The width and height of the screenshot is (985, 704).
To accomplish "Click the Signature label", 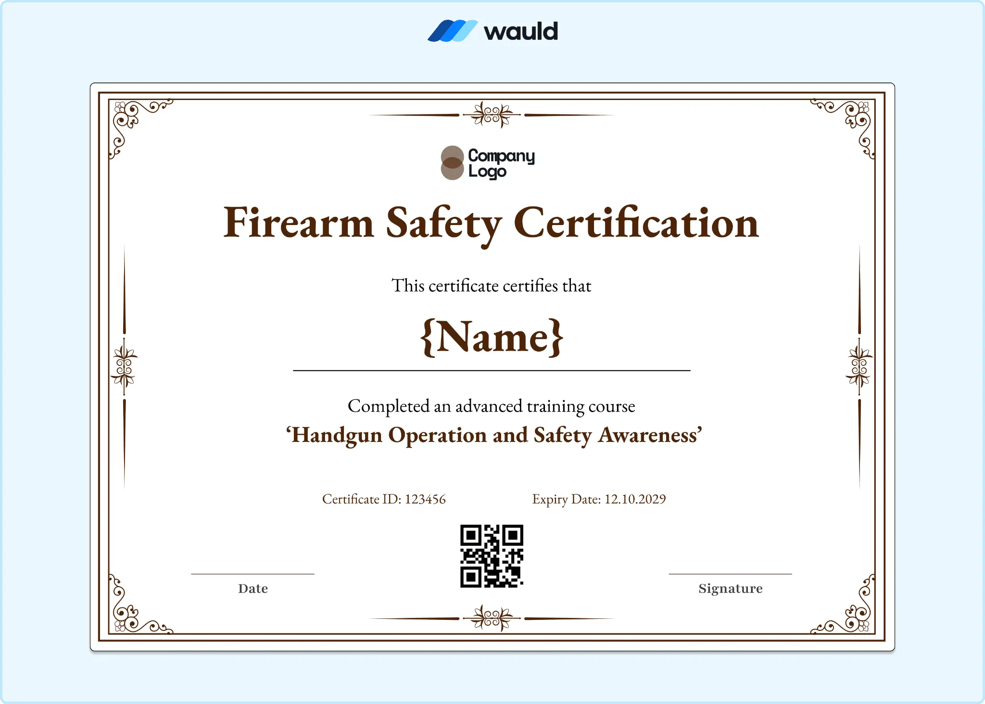I will tap(731, 589).
